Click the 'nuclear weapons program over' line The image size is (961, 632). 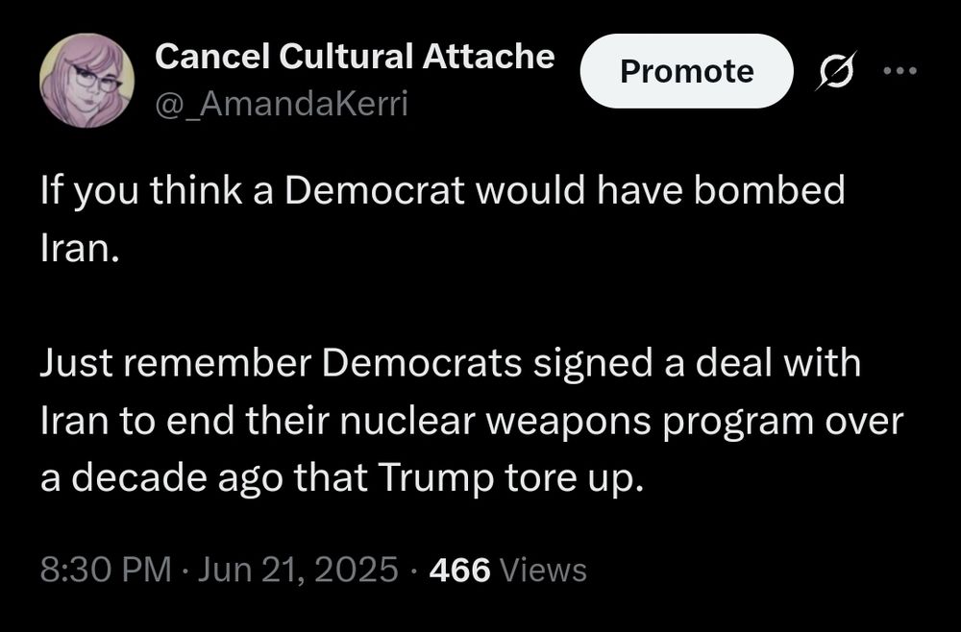(x=472, y=422)
